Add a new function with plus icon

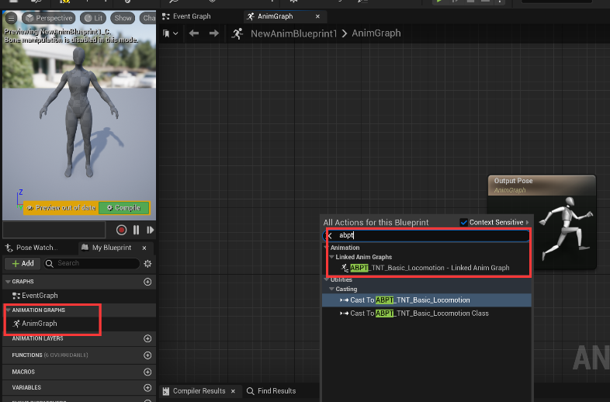[x=147, y=355]
